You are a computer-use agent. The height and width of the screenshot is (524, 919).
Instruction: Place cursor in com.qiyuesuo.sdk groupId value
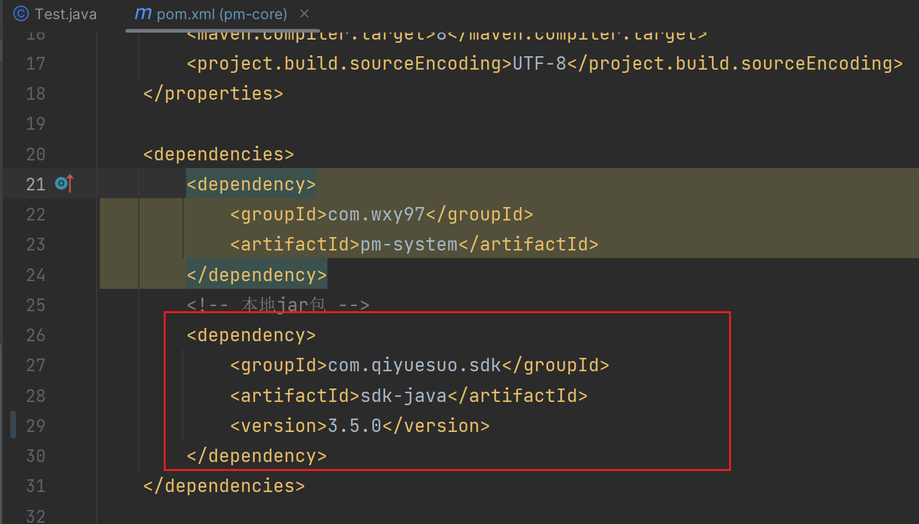(x=414, y=366)
